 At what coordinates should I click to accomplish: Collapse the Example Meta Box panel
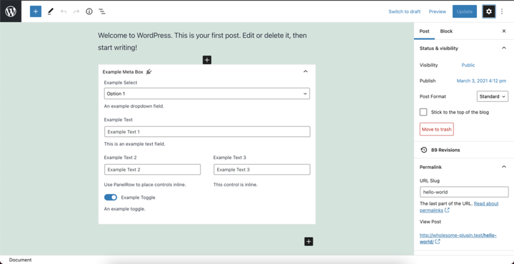(306, 72)
